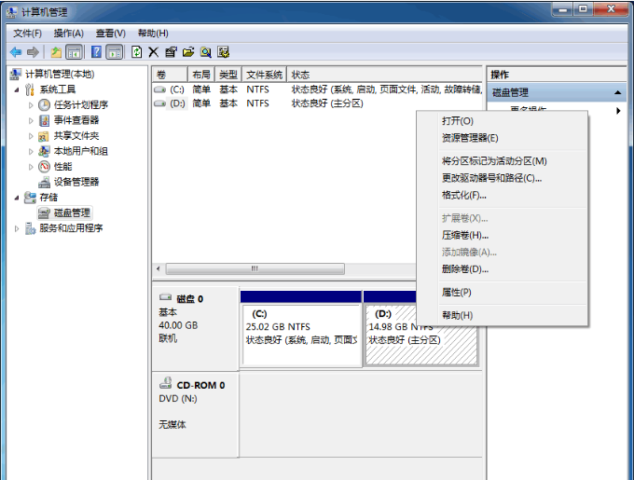The image size is (634, 480).
Task: Select 设备管理器 in the tree
Action: (x=76, y=182)
